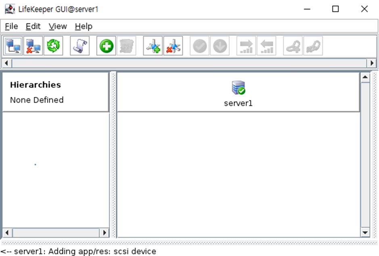Click the greyed Delete Resource Hierarchy trash icon
The height and width of the screenshot is (256, 379).
[126, 46]
